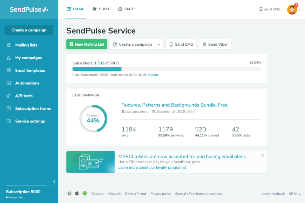Open the Android app link icon
This screenshot has height=203, width=305.
(x=85, y=193)
